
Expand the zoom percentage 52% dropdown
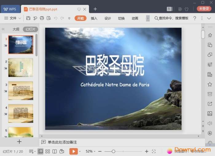91,151
